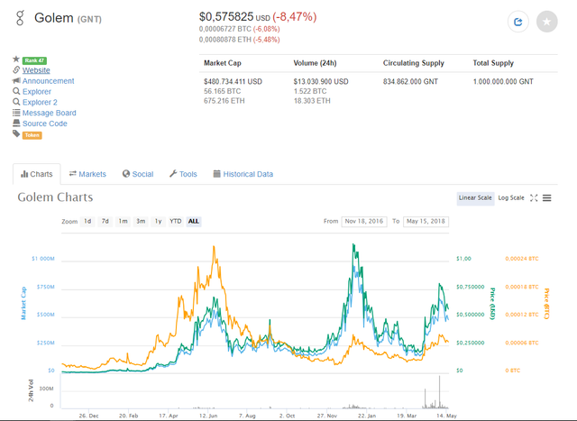Image resolution: width=577 pixels, height=421 pixels.
Task: Enable Linear Scale chart mode
Action: pos(475,197)
